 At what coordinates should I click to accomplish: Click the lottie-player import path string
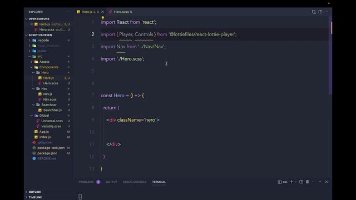point(202,34)
